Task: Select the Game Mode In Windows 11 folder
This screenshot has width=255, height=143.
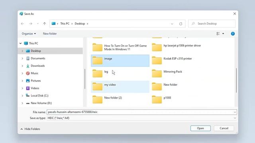Action: 120,48
